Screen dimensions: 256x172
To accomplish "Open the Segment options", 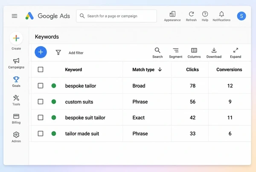I will click(x=175, y=53).
